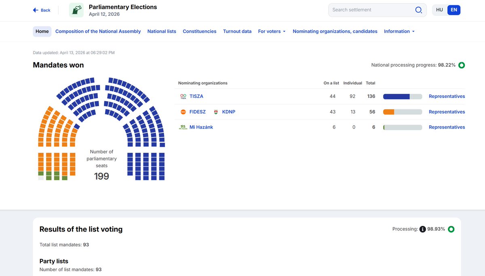
Task: Expand the Information dropdown menu
Action: 399,32
